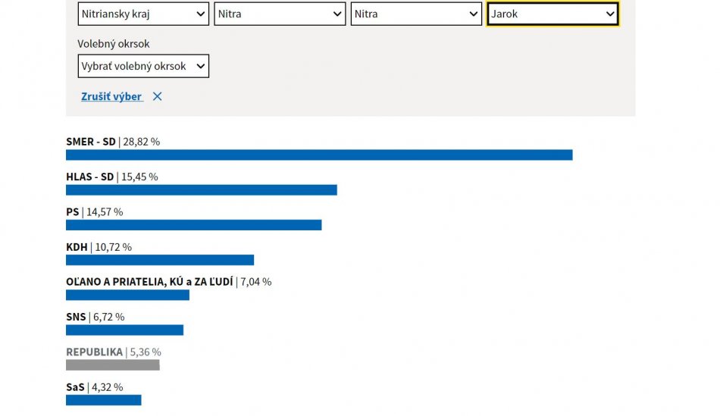The width and height of the screenshot is (720, 416).
Task: Click the Volebný okrsok field label
Action: 114,44
